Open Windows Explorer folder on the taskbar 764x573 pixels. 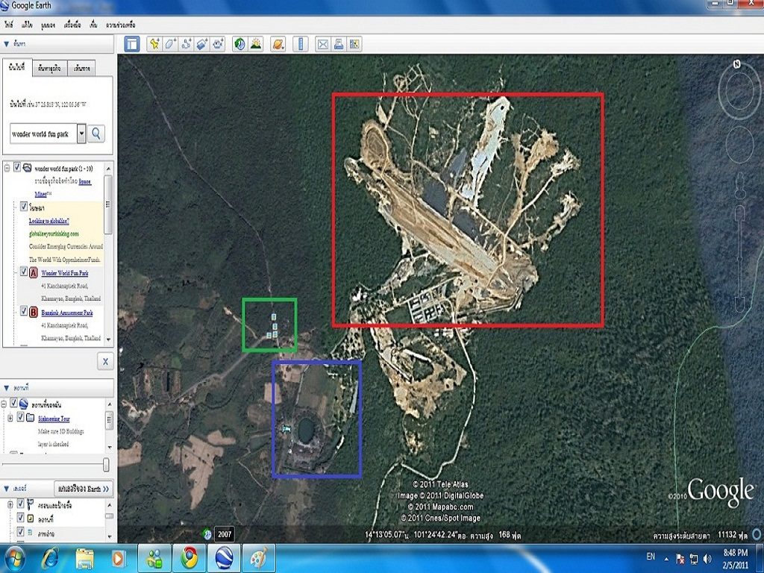85,558
